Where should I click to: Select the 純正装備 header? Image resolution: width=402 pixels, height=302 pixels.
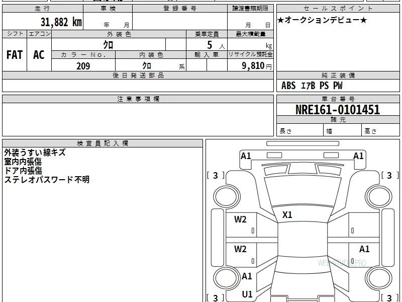[338, 75]
